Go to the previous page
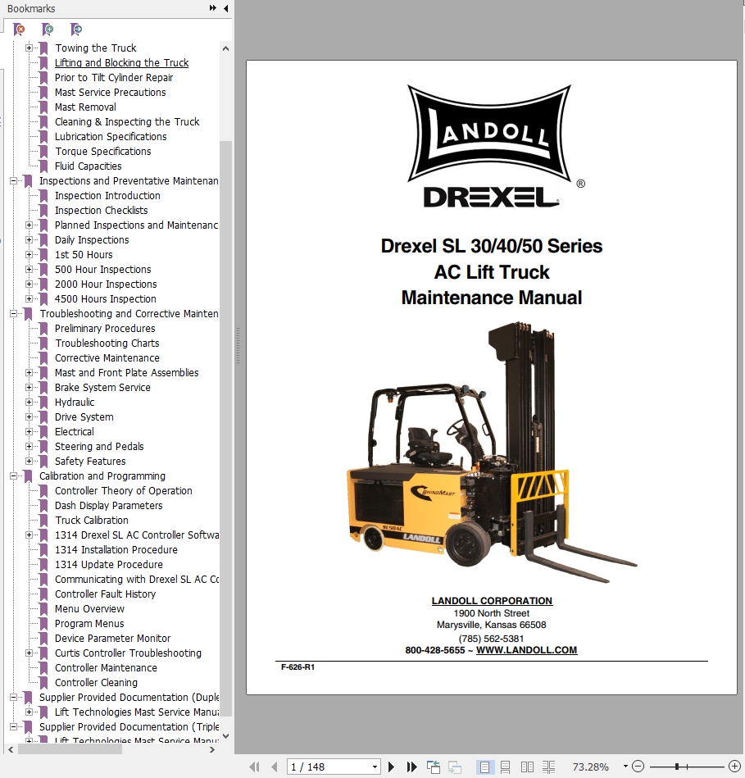This screenshot has width=745, height=778. point(275,767)
